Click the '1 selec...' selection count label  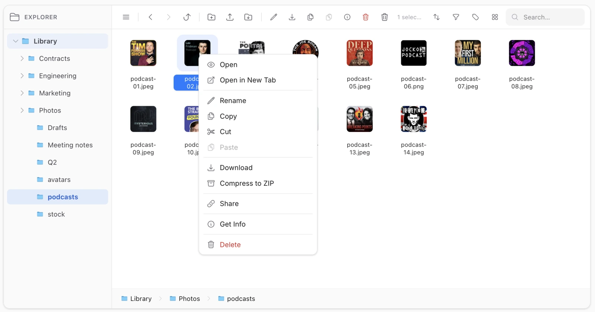click(x=409, y=17)
